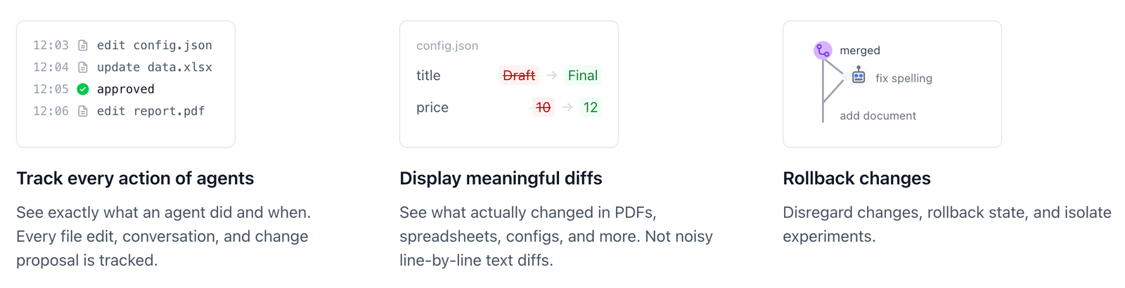The width and height of the screenshot is (1125, 288).
Task: Click the Display meaningful diffs heading
Action: click(501, 178)
